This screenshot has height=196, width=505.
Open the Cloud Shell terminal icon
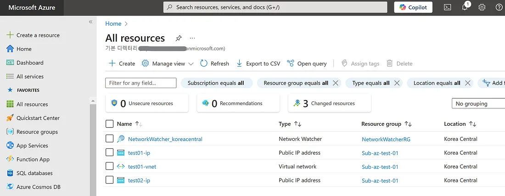point(447,7)
